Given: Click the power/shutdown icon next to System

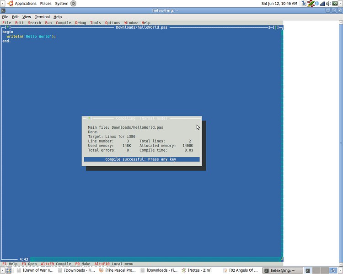Looking at the screenshot, I should click(73, 4).
